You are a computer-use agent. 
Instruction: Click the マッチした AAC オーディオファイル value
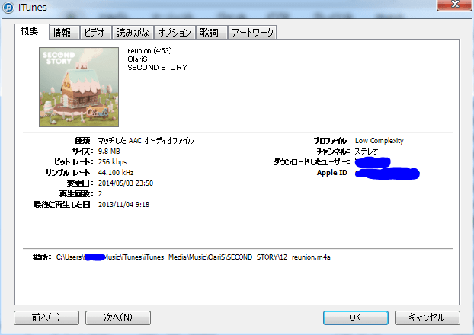pyautogui.click(x=146, y=141)
